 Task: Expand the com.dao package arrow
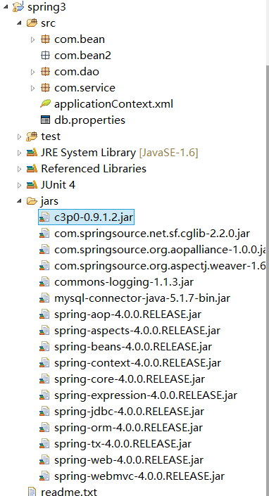32,72
